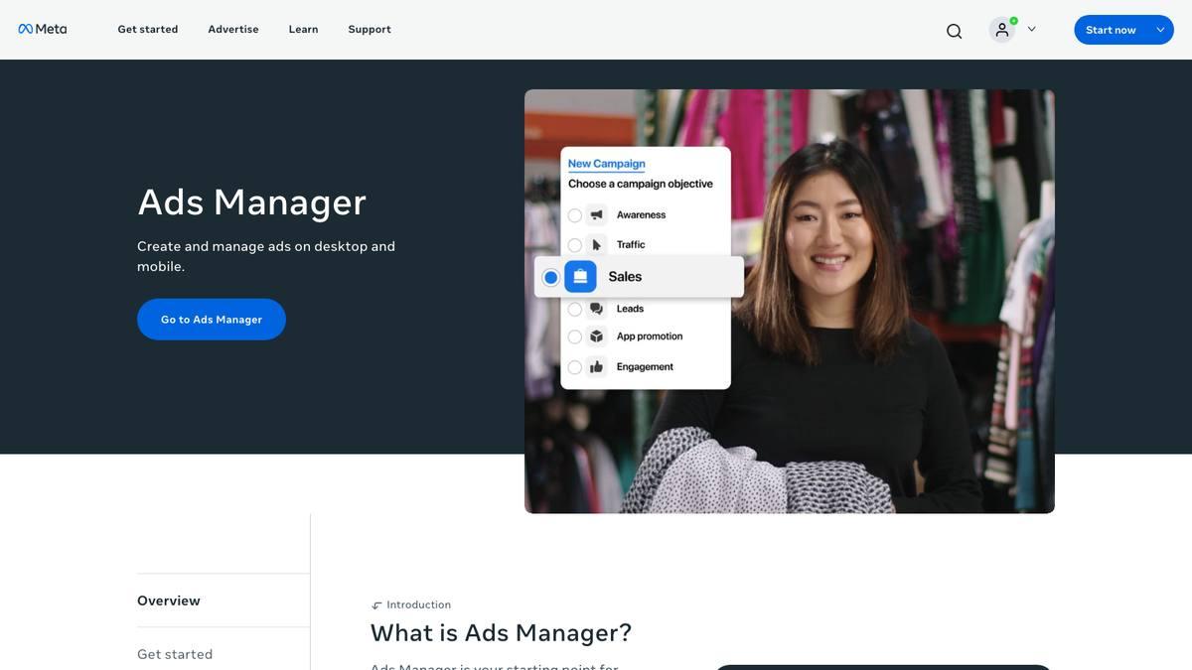Click the Traffic cursor icon
1192x670 pixels.
pos(597,244)
